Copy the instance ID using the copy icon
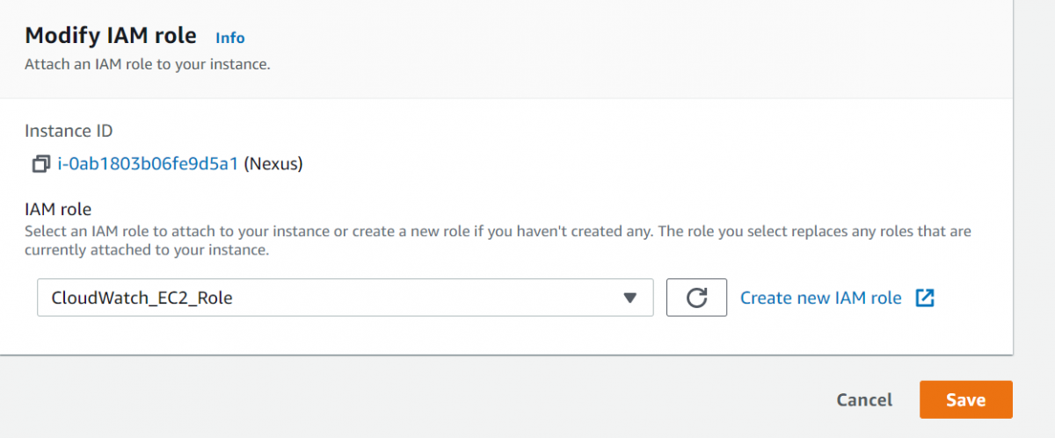The height and width of the screenshot is (438, 1055). click(40, 164)
